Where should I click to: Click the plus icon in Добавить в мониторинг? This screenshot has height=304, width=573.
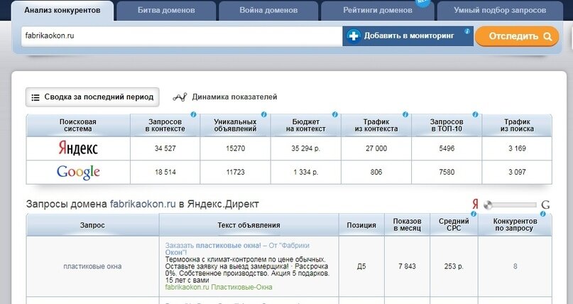click(x=354, y=36)
